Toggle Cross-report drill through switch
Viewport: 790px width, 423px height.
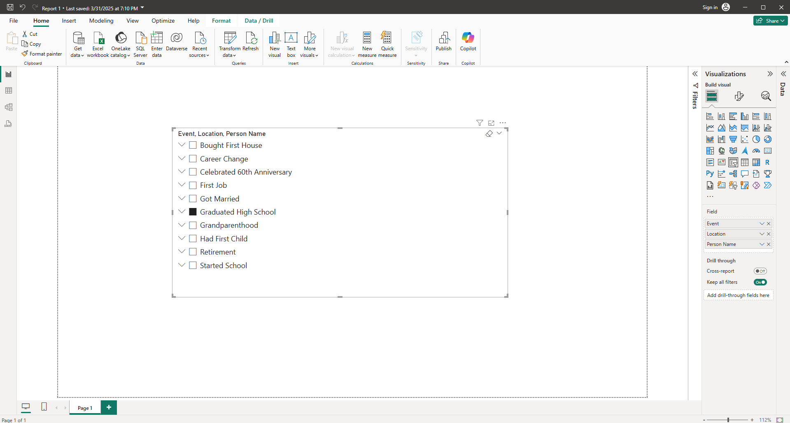tap(760, 271)
